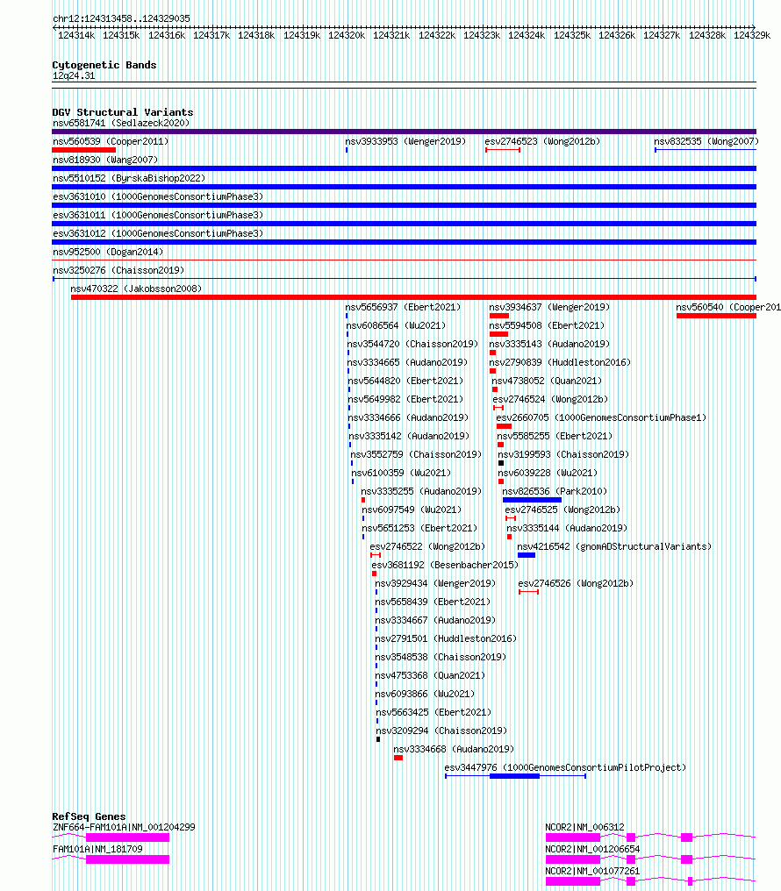Open FAM101A|NM_181709 gene label
The height and width of the screenshot is (891, 781).
coord(97,849)
